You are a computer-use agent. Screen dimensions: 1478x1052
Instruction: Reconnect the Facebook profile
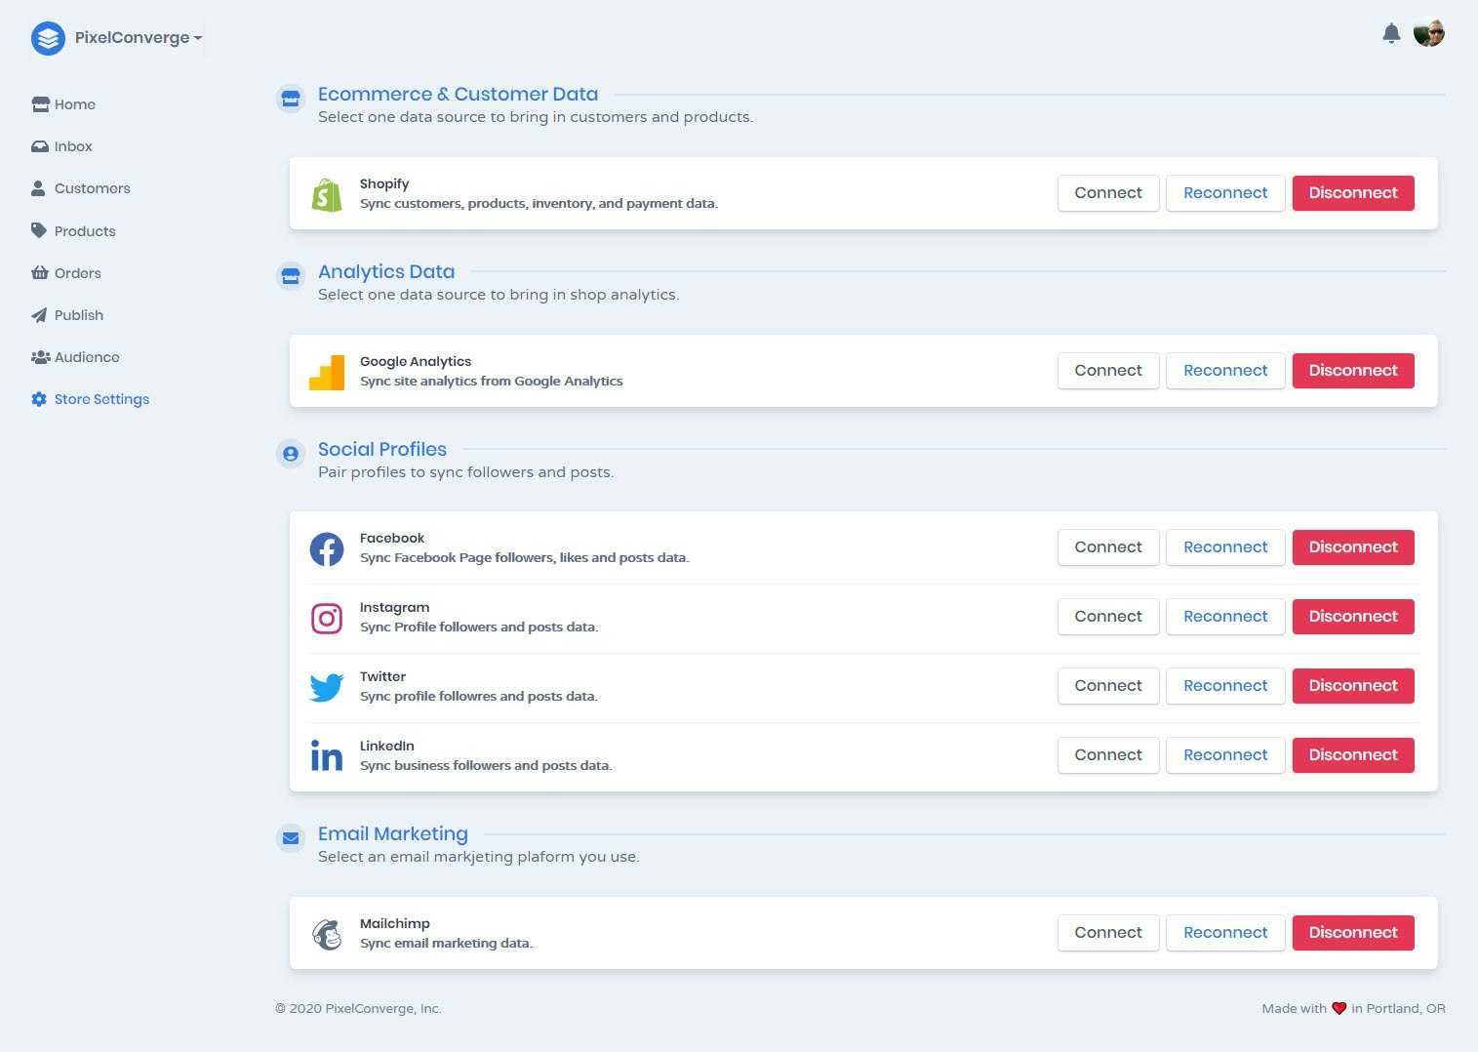(1225, 547)
